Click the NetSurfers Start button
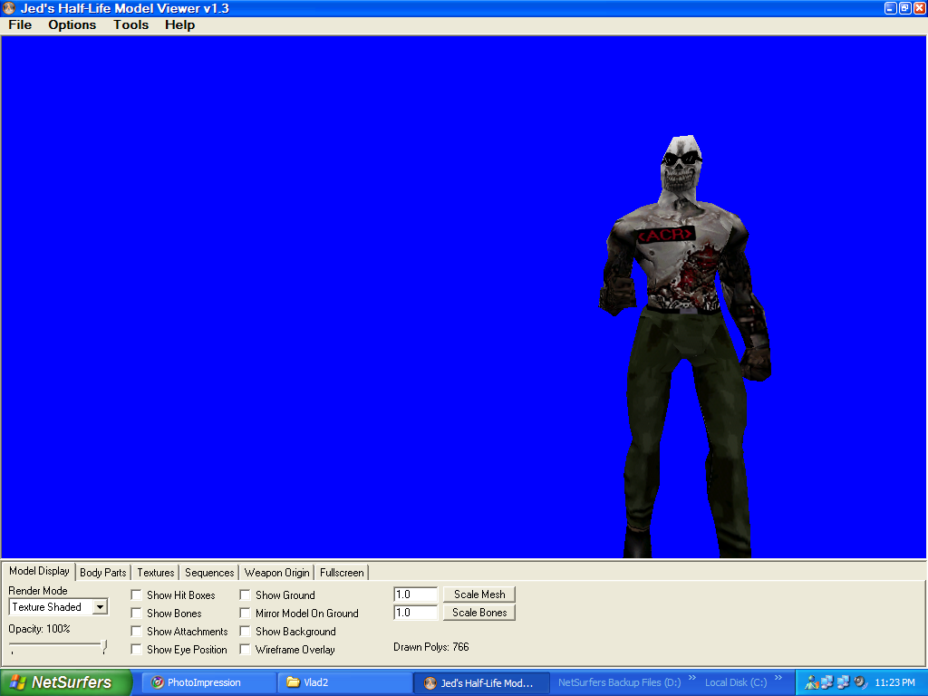 (65, 682)
